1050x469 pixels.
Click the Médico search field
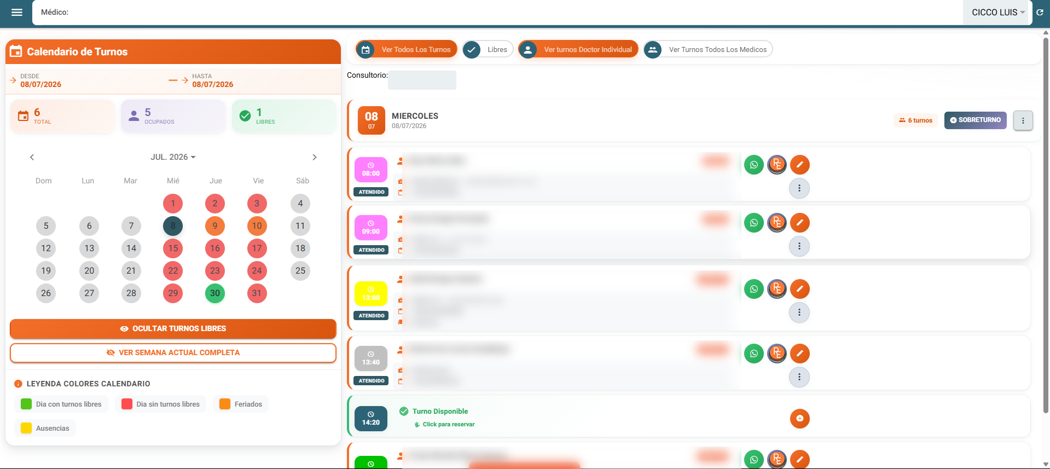pos(497,13)
